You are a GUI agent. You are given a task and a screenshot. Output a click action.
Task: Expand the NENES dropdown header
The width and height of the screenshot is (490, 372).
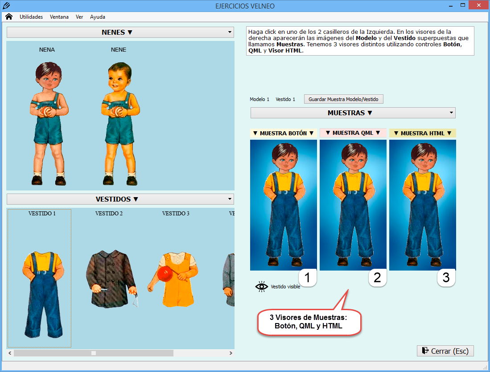pos(120,32)
